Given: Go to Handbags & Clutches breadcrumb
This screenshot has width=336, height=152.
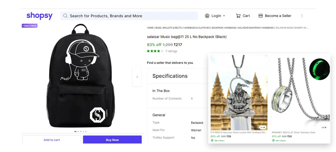Looking at the screenshot, I should 196,28.
